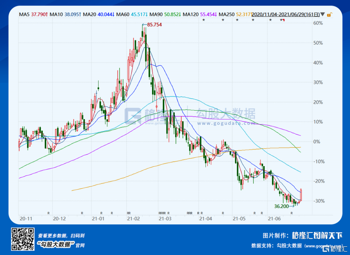350x255 pixels.
Task: Click the 2020/11/04-2021/06/29 date range text
Action: click(x=286, y=15)
